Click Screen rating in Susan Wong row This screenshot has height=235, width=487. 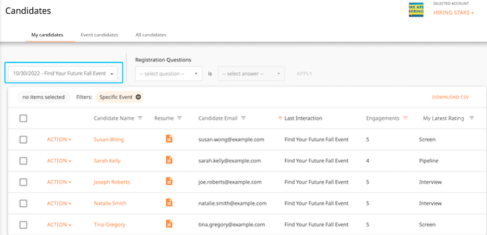427,140
